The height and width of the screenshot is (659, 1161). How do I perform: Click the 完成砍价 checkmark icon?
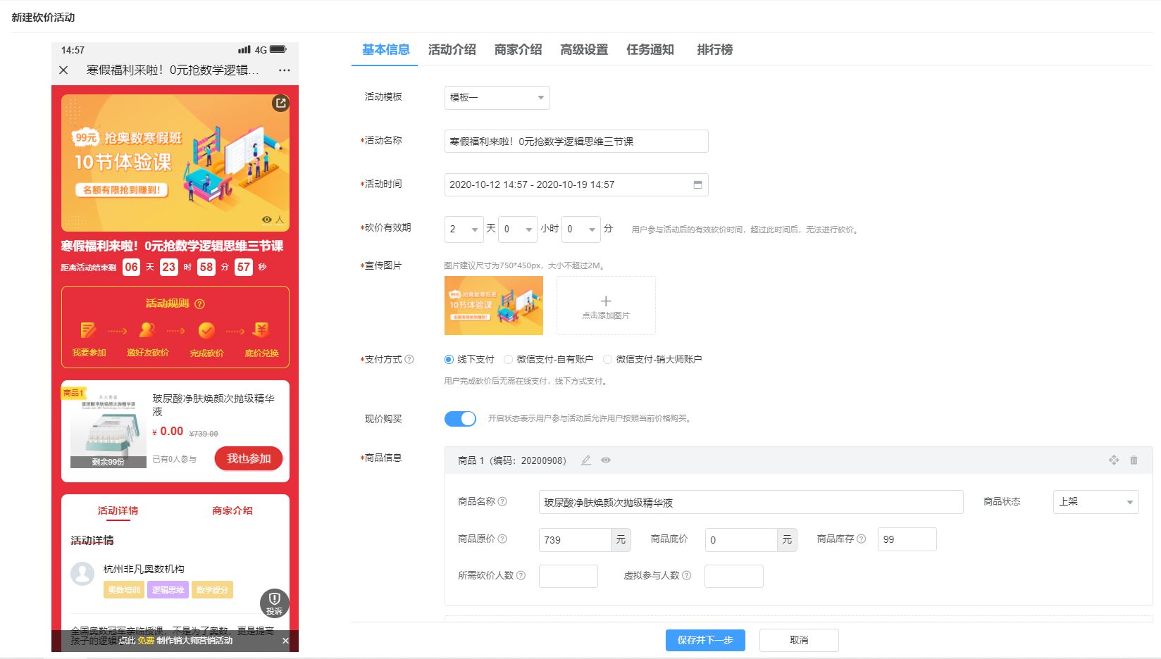tap(206, 329)
